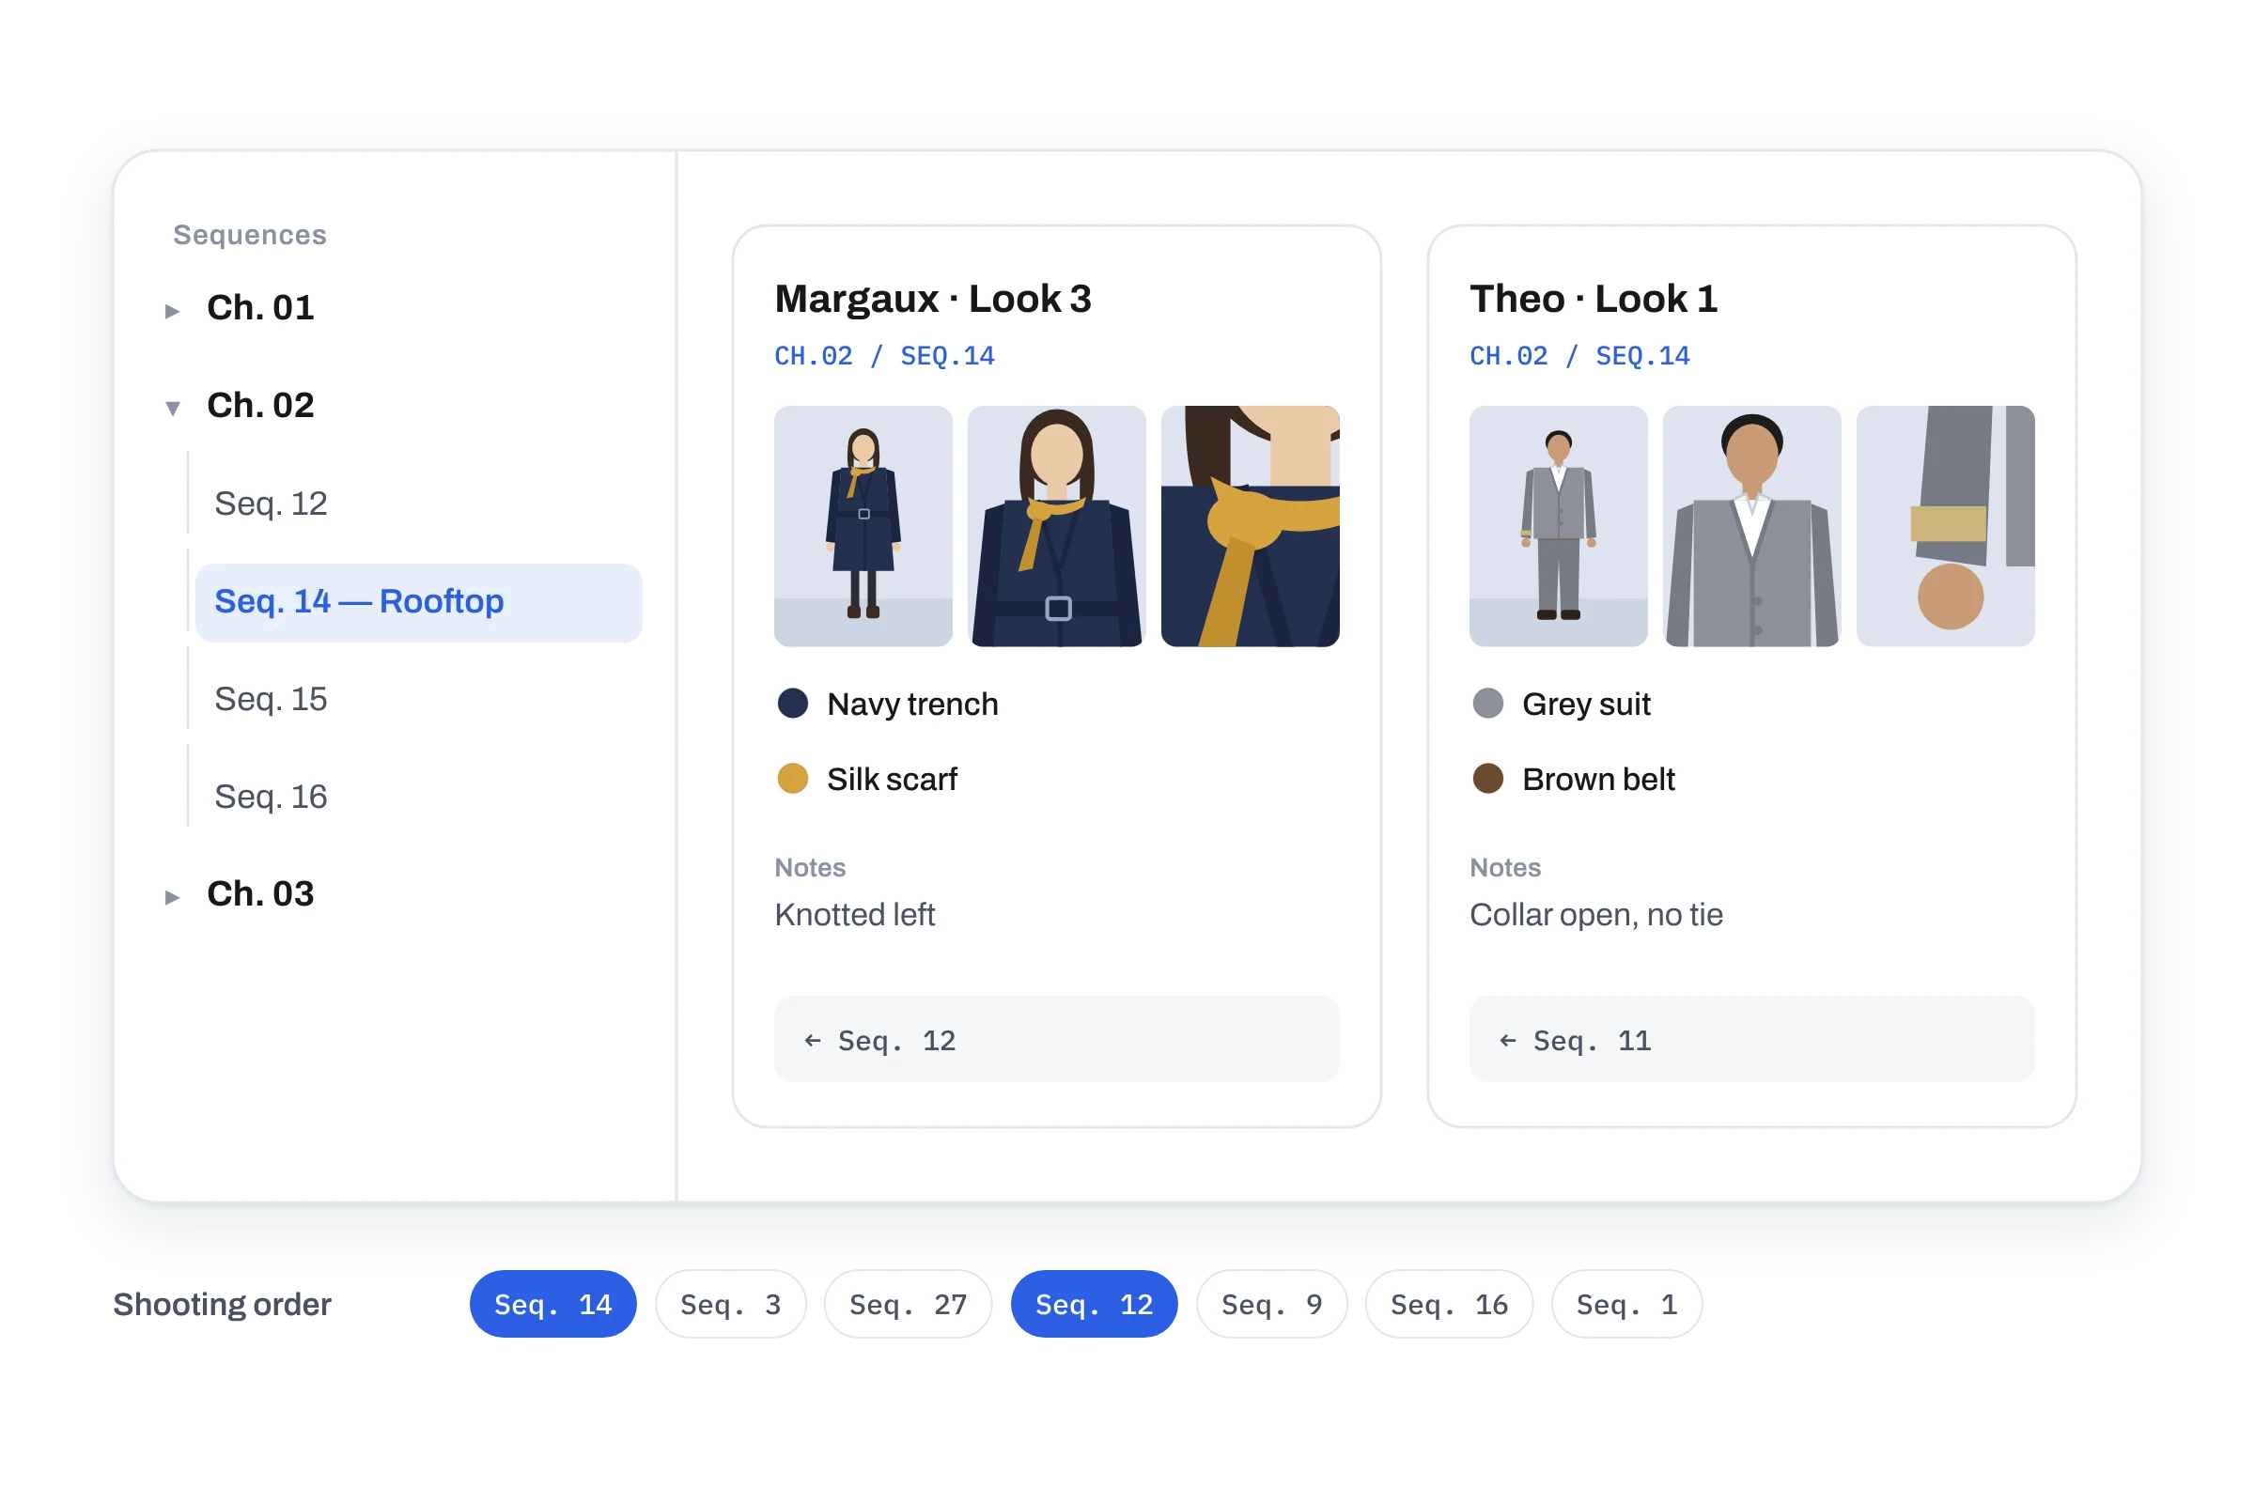This screenshot has width=2255, height=1503.
Task: Click the Margaux · Look 3 title
Action: click(x=933, y=299)
